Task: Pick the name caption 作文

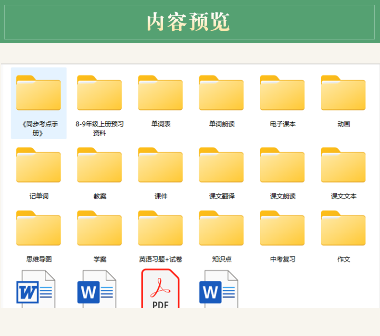Action: click(343, 259)
